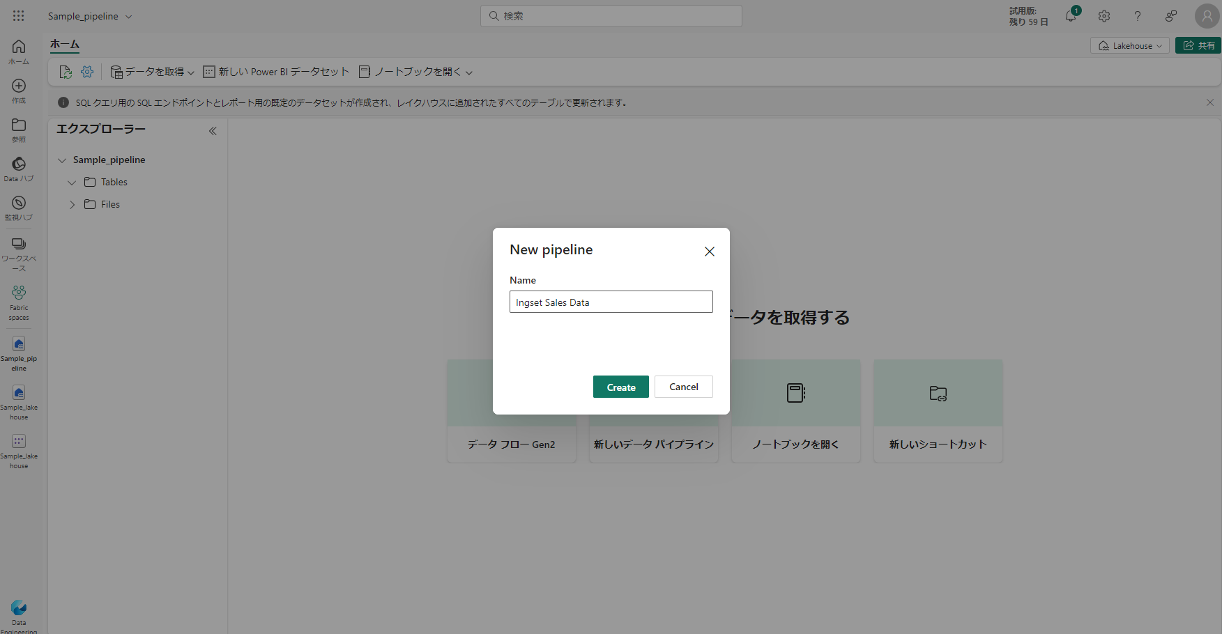Open the データ フロー Gen2 card
The width and height of the screenshot is (1222, 634).
512,411
